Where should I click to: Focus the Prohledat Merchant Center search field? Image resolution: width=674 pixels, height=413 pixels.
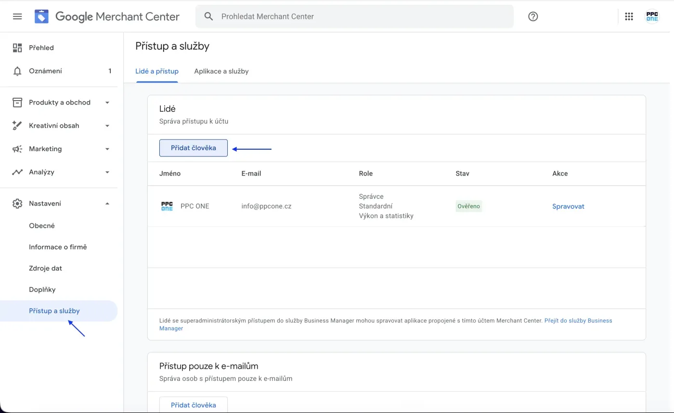coord(354,16)
